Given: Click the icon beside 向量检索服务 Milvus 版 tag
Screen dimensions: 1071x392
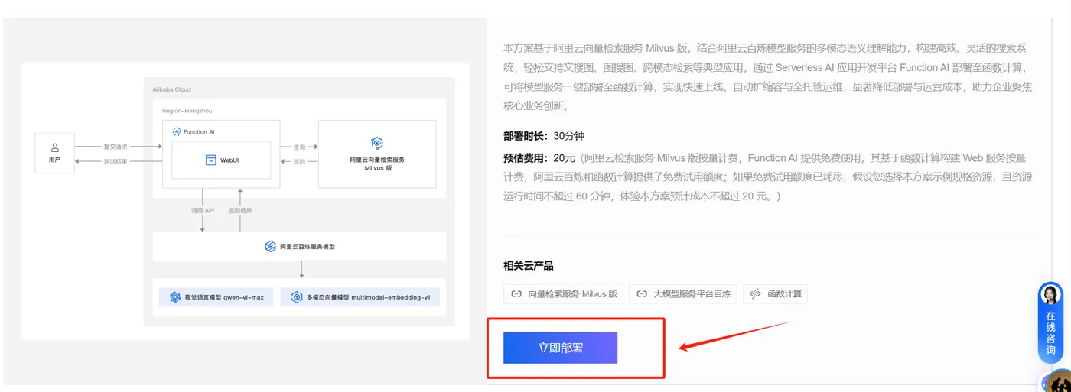Looking at the screenshot, I should [516, 294].
